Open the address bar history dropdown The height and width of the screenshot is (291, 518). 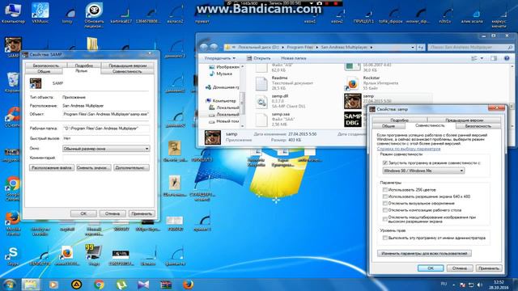coord(413,48)
